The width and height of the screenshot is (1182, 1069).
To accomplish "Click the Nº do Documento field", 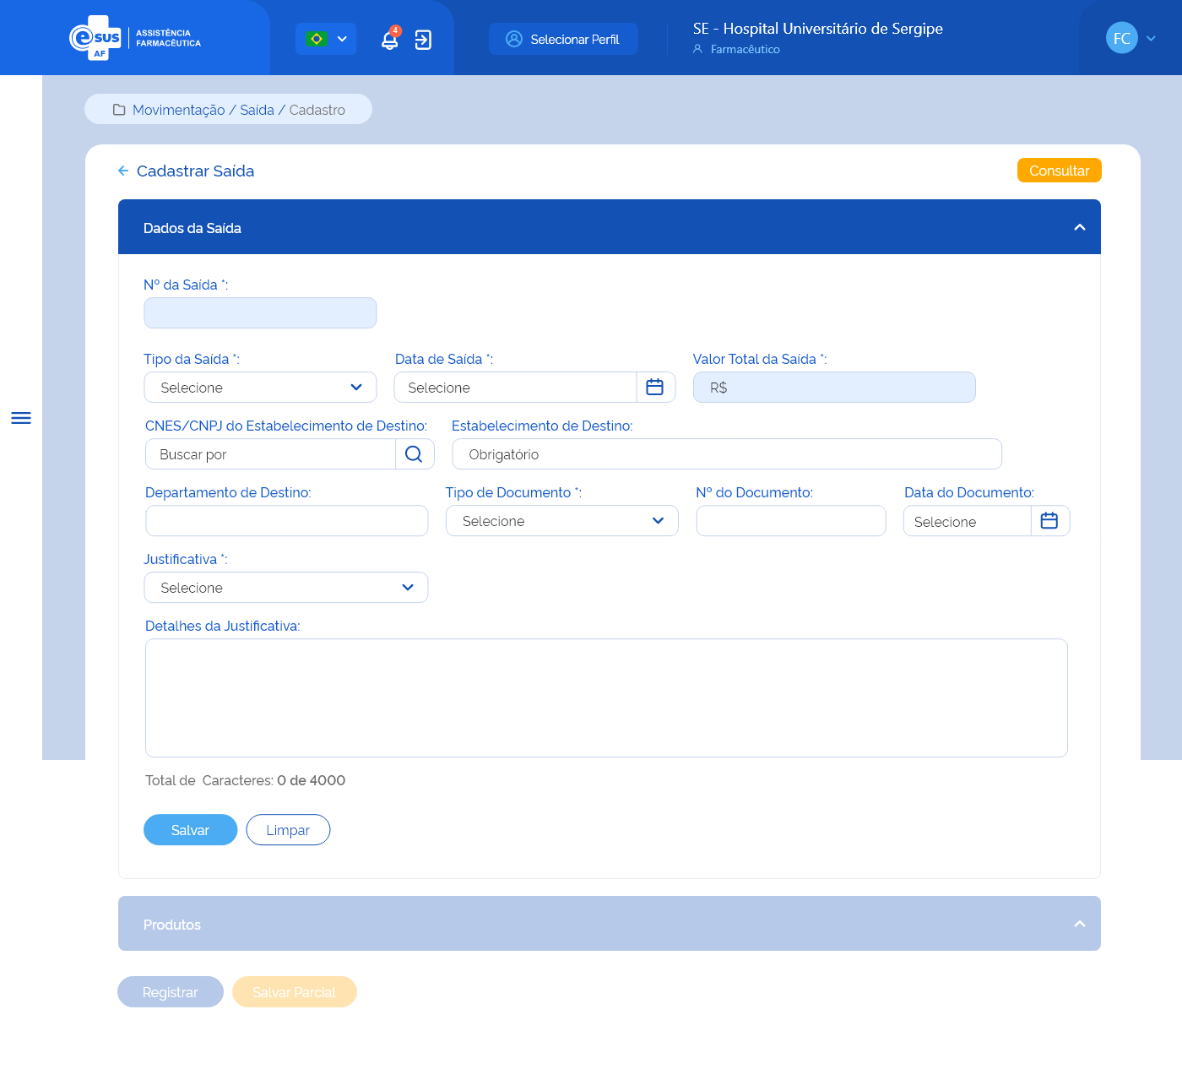I will click(791, 521).
